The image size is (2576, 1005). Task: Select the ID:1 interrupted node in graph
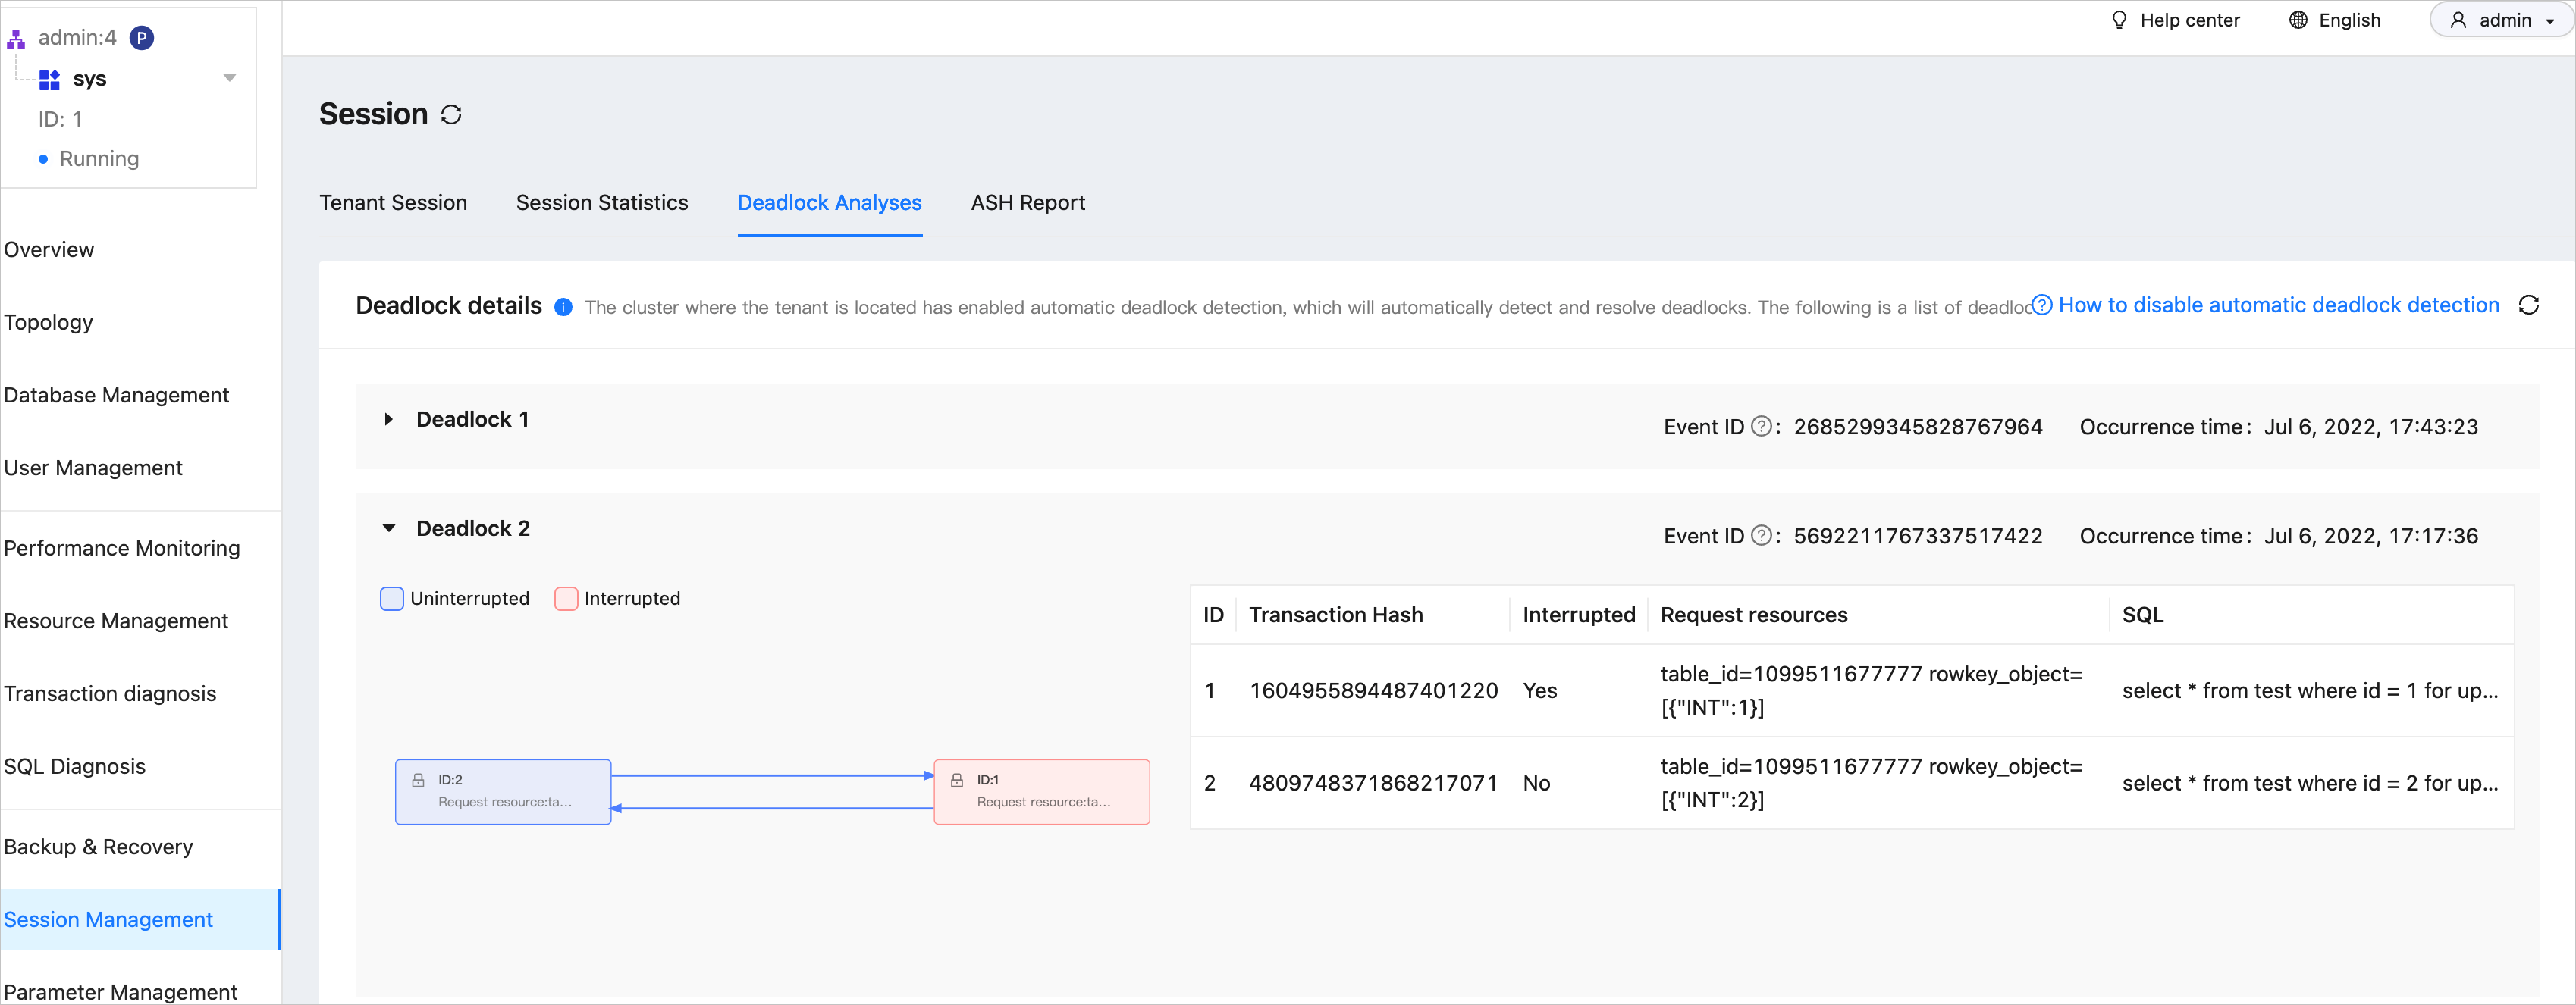[x=1041, y=791]
